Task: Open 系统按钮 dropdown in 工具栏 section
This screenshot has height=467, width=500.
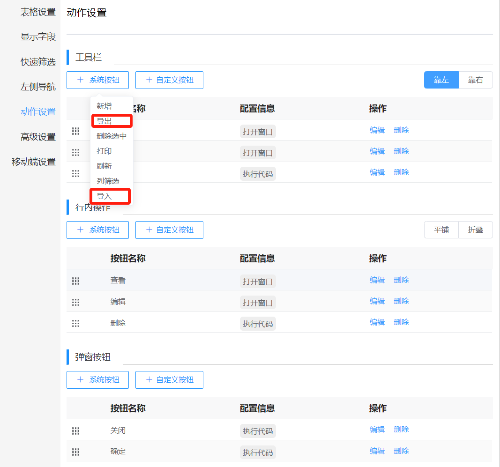Action: click(x=97, y=80)
